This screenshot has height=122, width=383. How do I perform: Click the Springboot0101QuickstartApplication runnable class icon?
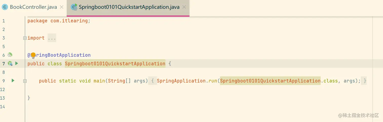74,7
